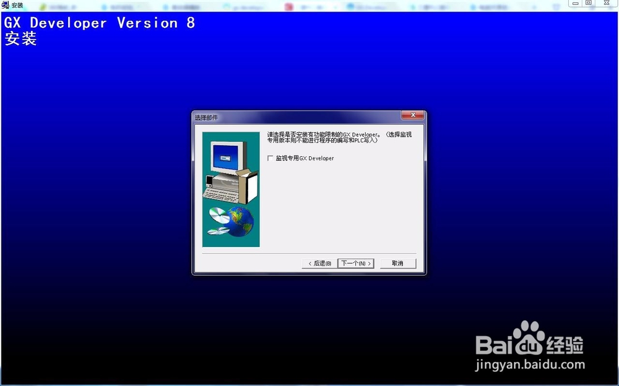Click the 安装 window icon in title bar

pos(6,5)
